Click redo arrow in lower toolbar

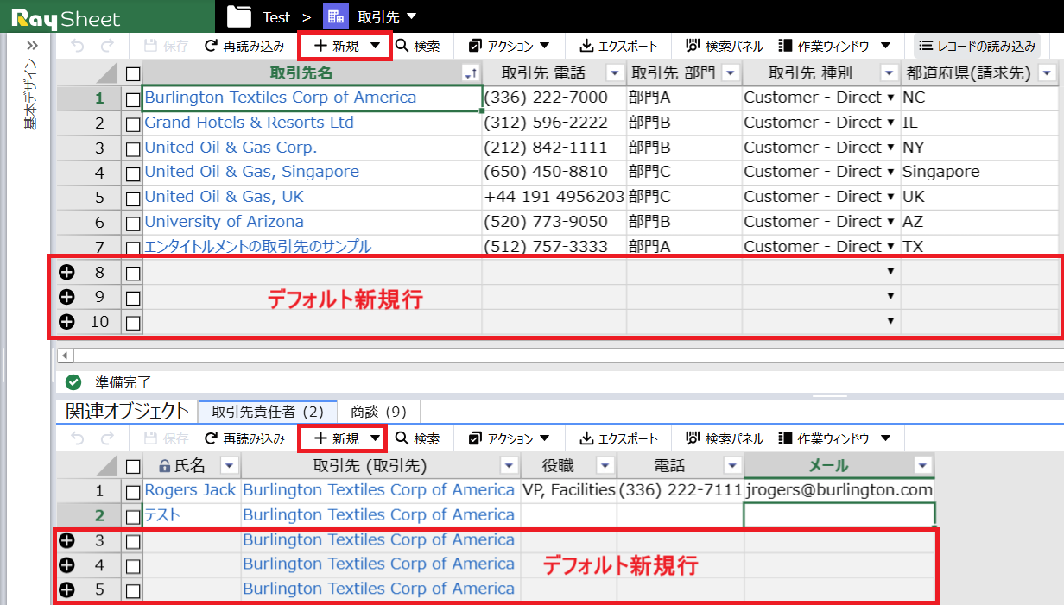107,438
